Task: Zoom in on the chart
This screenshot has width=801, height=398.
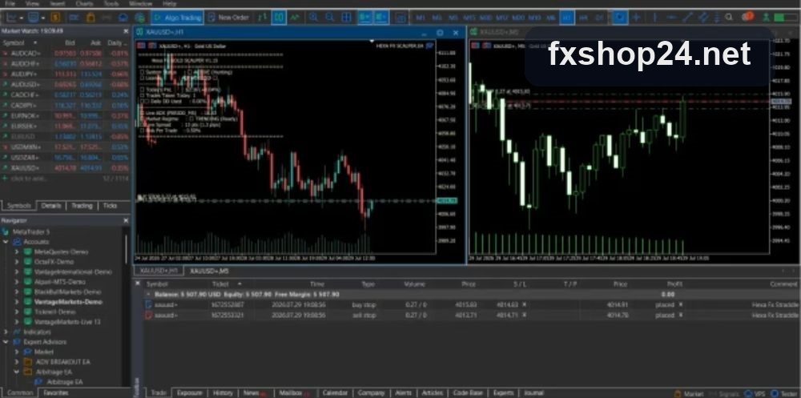Action: coord(313,18)
